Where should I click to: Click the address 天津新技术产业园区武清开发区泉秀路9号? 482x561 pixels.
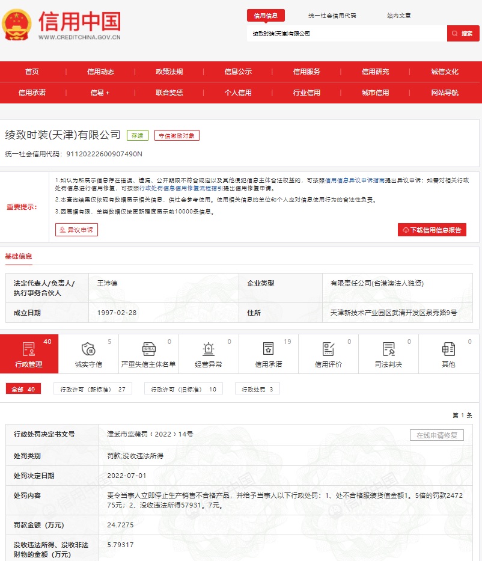(x=394, y=313)
